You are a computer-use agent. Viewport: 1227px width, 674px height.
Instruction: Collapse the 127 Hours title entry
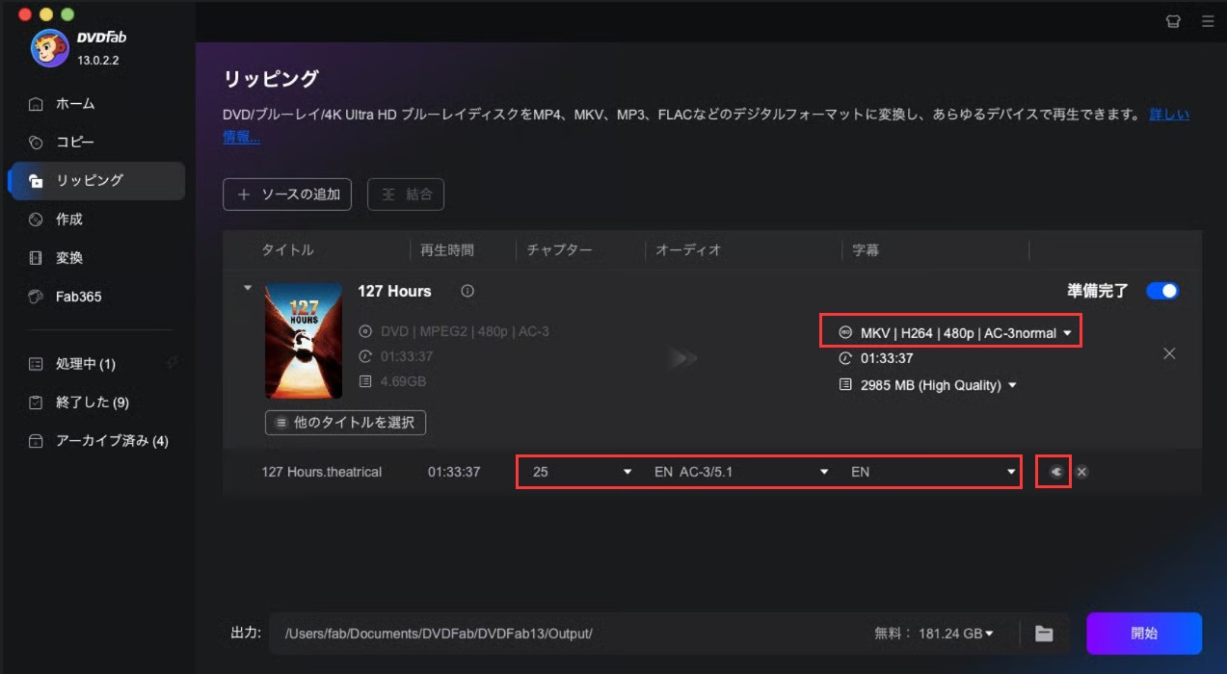[x=247, y=287]
